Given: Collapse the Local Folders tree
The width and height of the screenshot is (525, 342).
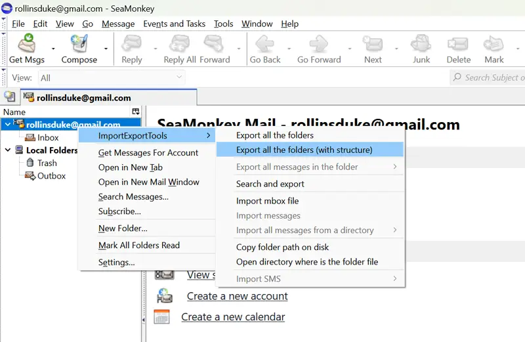Looking at the screenshot, I should click(x=7, y=150).
